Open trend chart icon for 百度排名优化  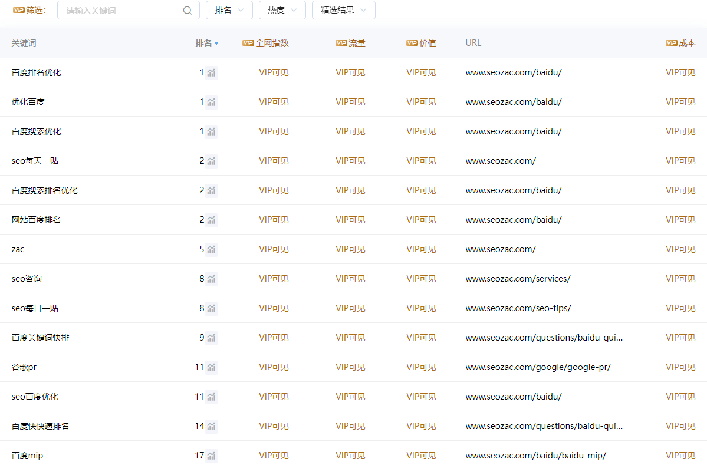[x=211, y=72]
